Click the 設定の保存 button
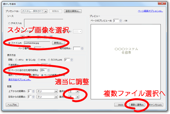The height and width of the screenshot is (114, 170). click(x=73, y=11)
